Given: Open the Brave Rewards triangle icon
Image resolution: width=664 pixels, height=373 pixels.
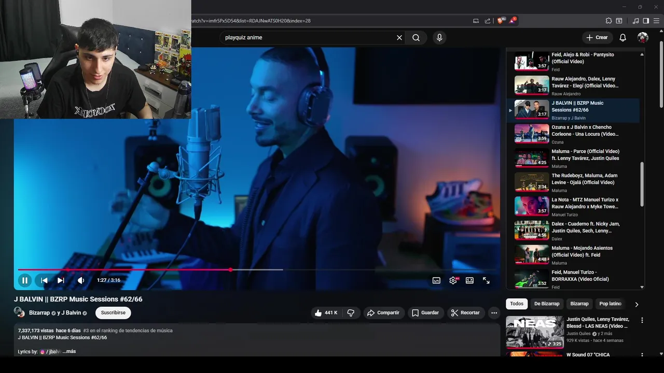Looking at the screenshot, I should click(x=513, y=21).
